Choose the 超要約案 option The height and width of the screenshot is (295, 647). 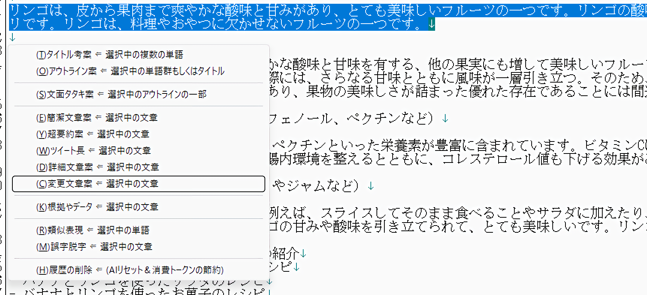[92, 134]
